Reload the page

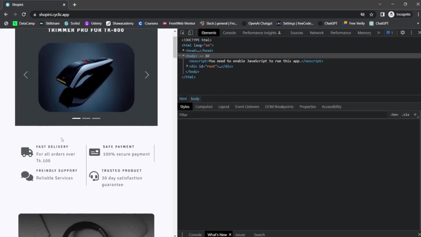(24, 14)
